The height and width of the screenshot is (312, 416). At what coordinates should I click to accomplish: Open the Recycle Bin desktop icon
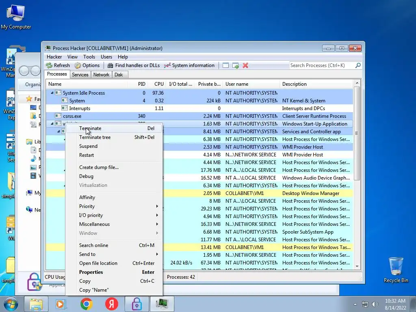pos(396,270)
